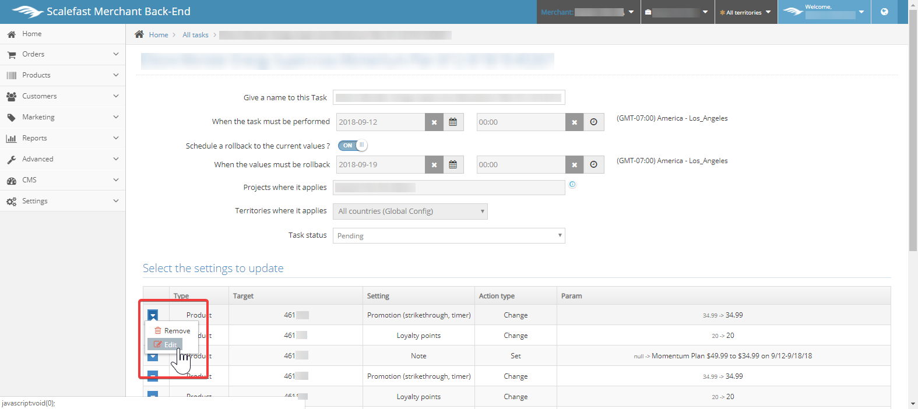Image resolution: width=918 pixels, height=409 pixels.
Task: Click the Home breadcrumb link
Action: coord(159,35)
